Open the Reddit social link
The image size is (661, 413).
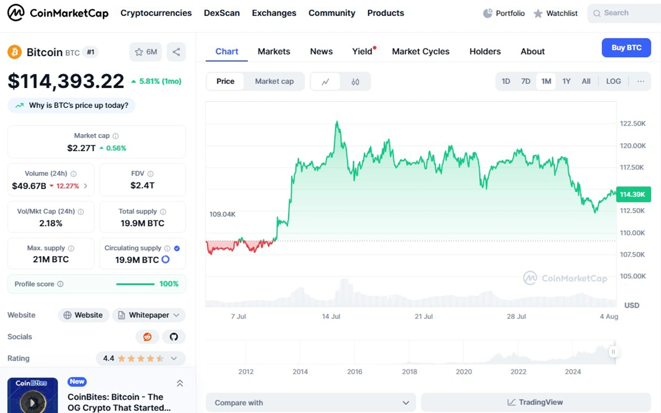(x=148, y=337)
